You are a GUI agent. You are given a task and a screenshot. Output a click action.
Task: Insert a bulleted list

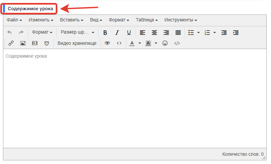coord(191,33)
